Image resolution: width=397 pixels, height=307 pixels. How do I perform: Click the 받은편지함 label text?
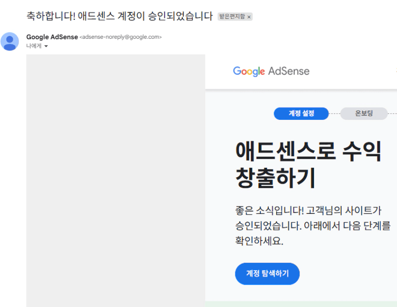(232, 16)
